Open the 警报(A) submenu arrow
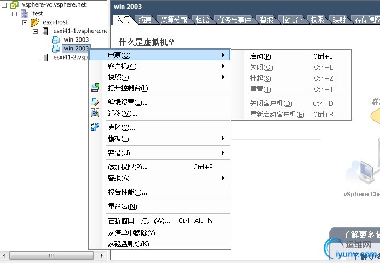Screen dimensions: 380x263 click(x=223, y=178)
